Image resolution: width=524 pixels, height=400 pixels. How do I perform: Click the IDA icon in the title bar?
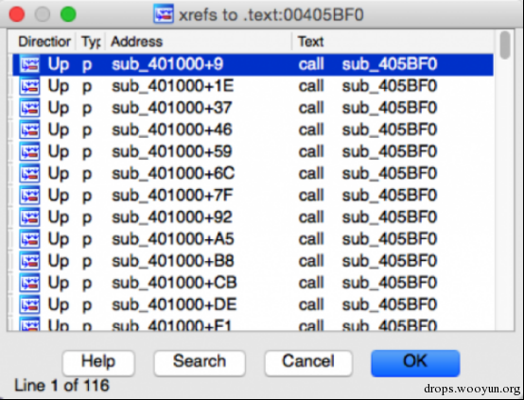[164, 14]
